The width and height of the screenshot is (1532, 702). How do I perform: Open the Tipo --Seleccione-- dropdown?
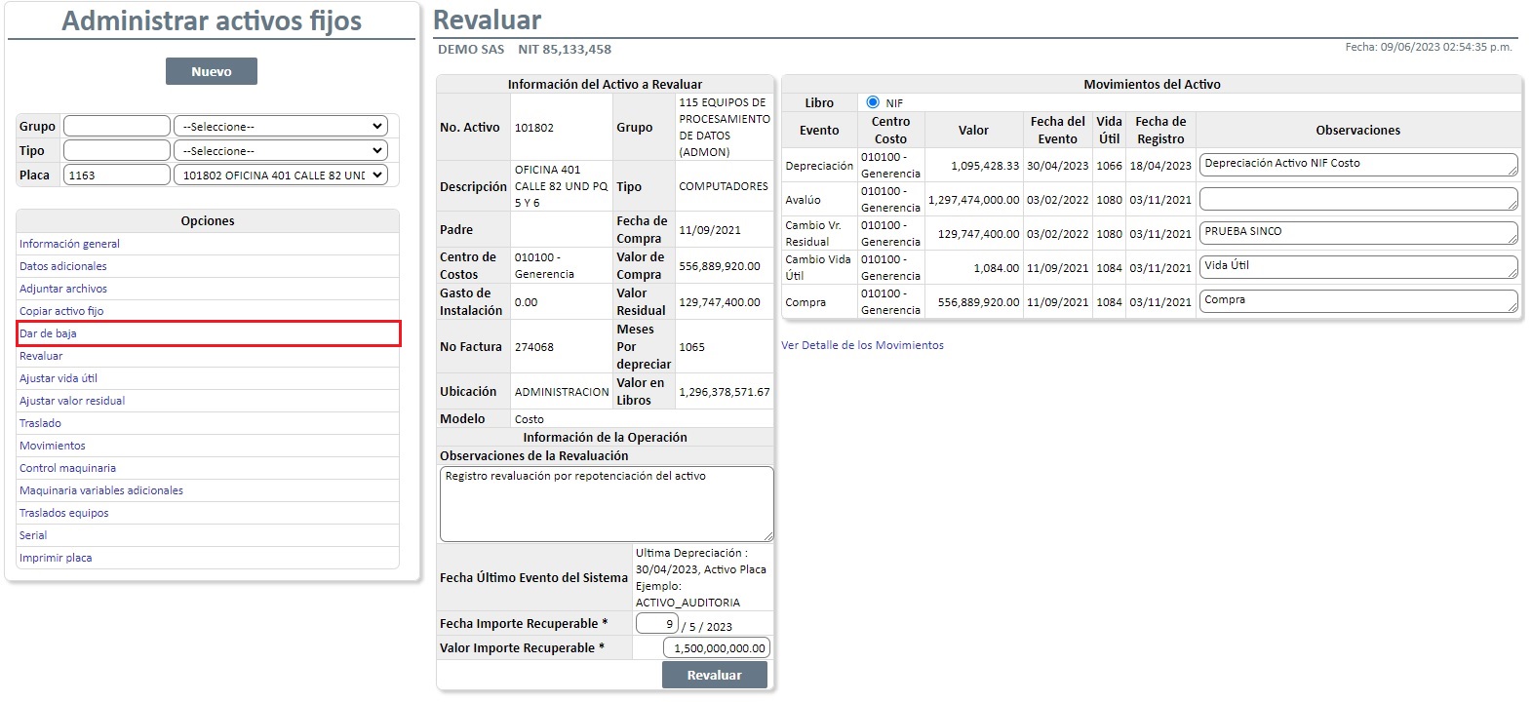[x=281, y=151]
